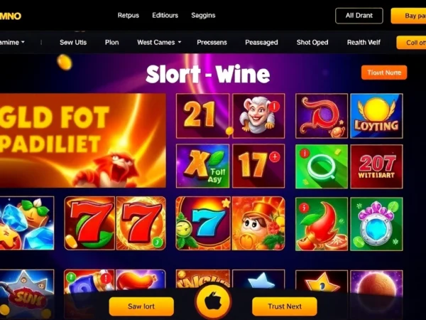The height and width of the screenshot is (320, 426).
Task: Open the green neon ring game tile
Action: click(x=322, y=166)
